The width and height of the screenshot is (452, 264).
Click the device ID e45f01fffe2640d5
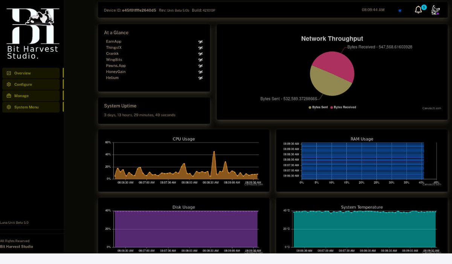pos(139,10)
